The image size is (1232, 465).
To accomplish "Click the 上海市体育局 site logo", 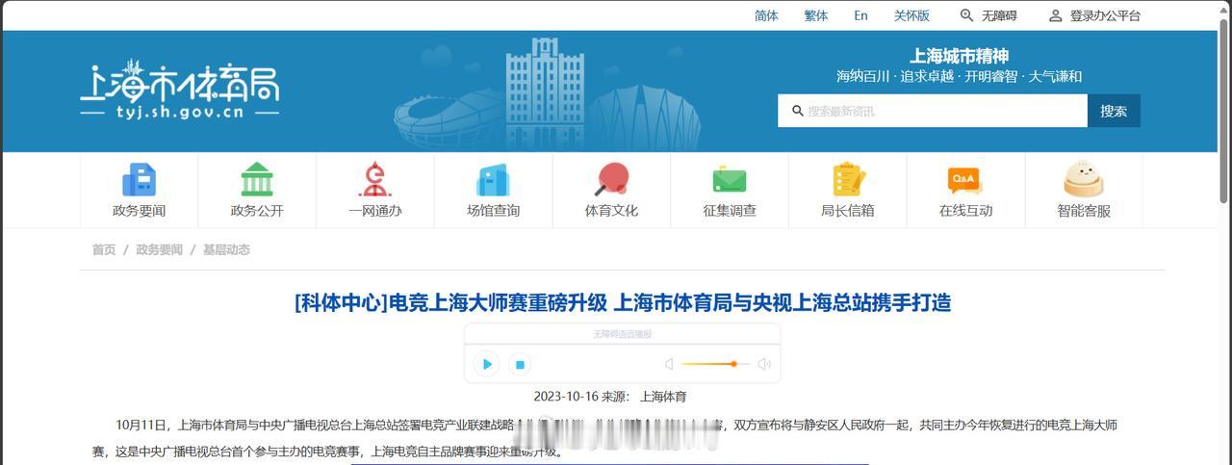I will [180, 90].
